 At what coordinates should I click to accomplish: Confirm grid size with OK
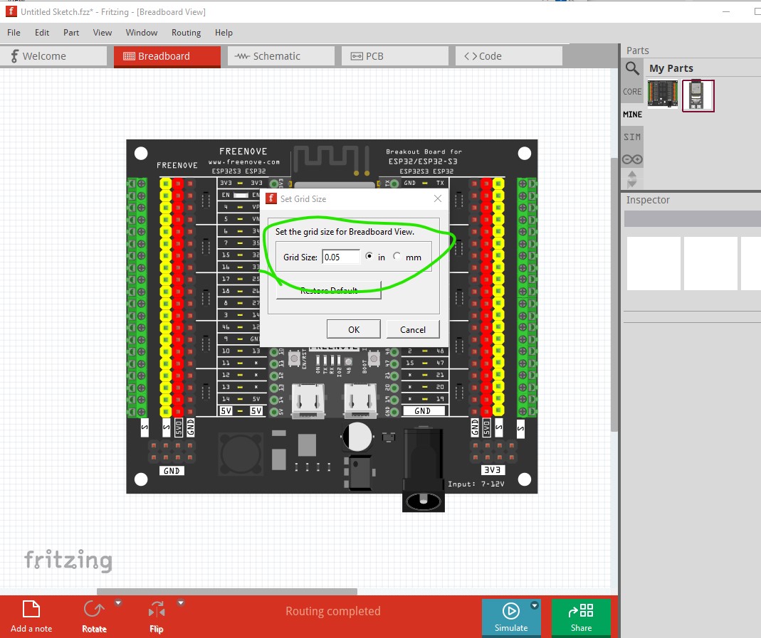[354, 329]
